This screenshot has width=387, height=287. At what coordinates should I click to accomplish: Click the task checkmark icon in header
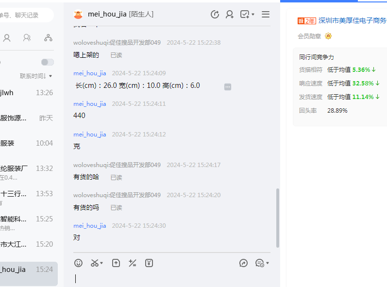point(245,14)
